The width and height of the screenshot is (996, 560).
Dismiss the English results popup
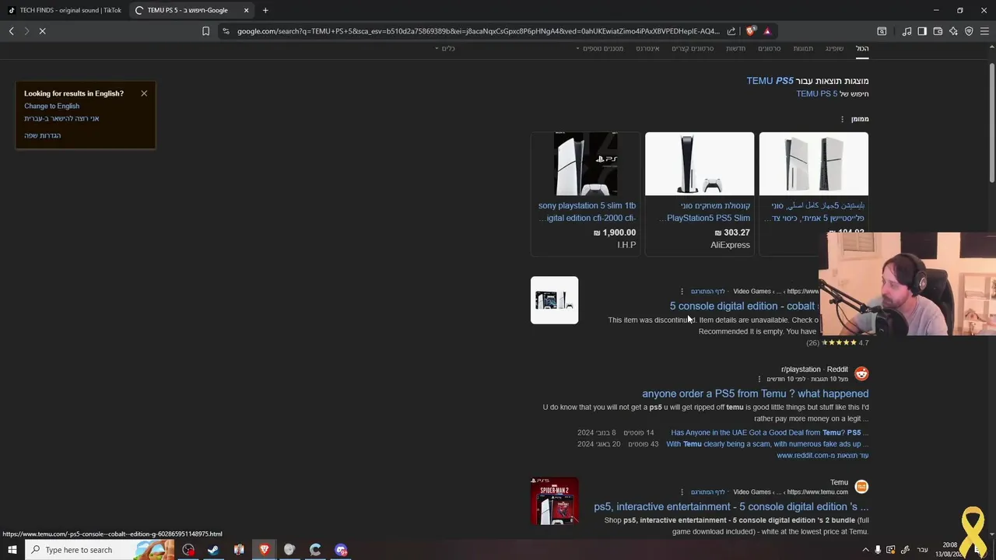(144, 93)
